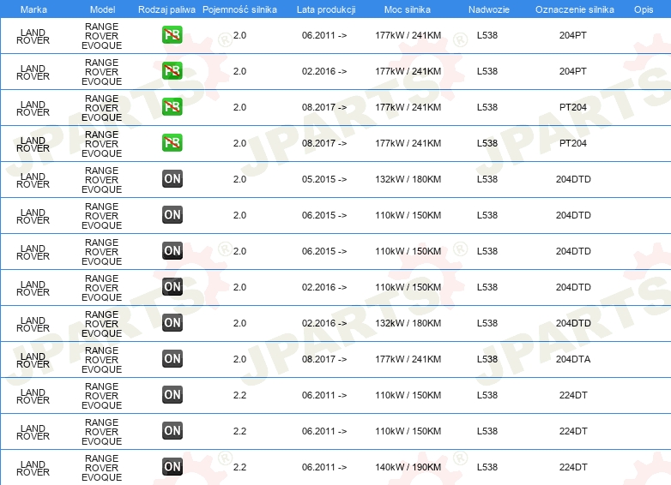Click 02.2016 -> date in the 110kW / 150KM row
671x485 pixels.
[x=324, y=287]
